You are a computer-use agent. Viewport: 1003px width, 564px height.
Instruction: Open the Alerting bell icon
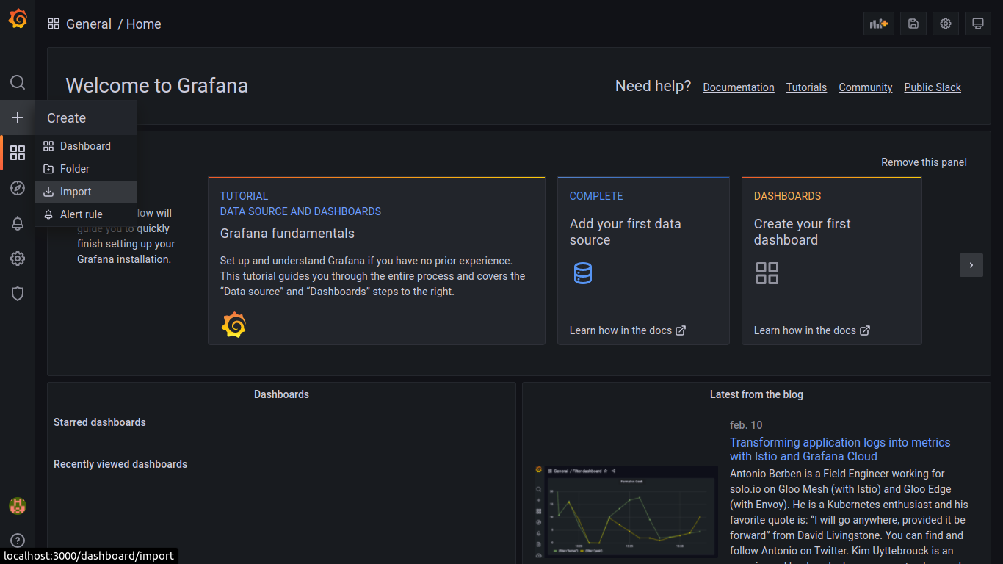click(x=18, y=223)
